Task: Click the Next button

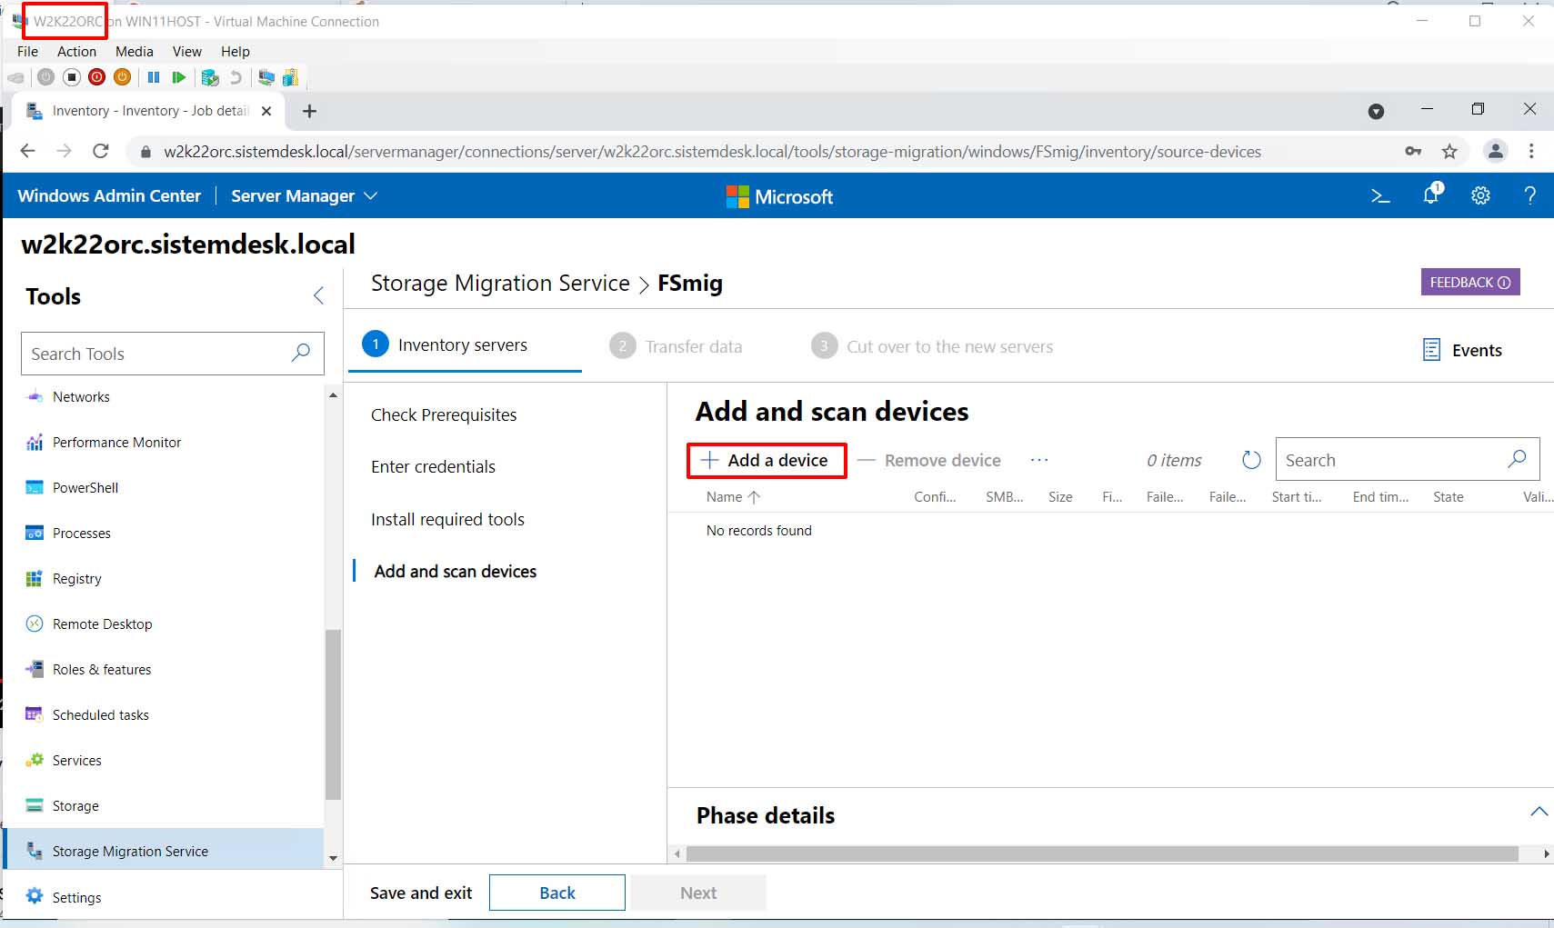Action: click(x=698, y=893)
